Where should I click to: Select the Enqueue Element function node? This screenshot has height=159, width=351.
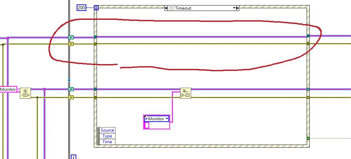pyautogui.click(x=186, y=93)
